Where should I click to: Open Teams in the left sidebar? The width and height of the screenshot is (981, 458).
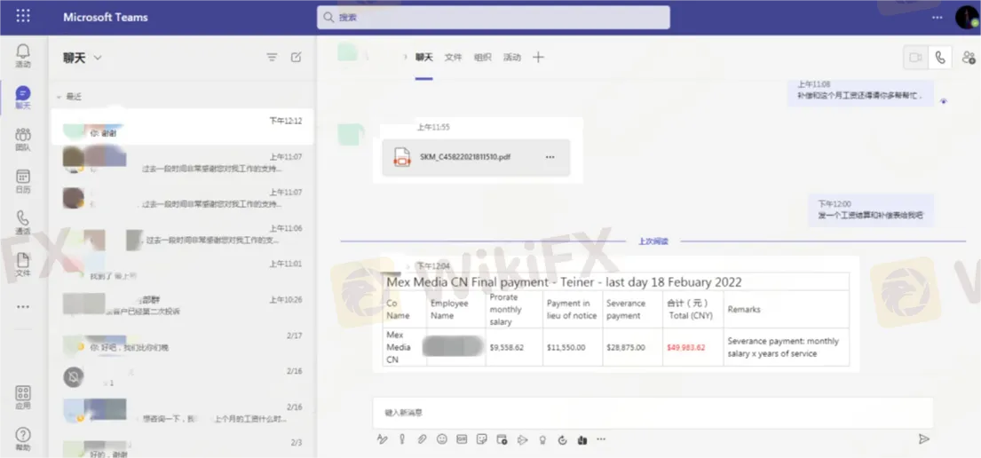click(x=23, y=139)
